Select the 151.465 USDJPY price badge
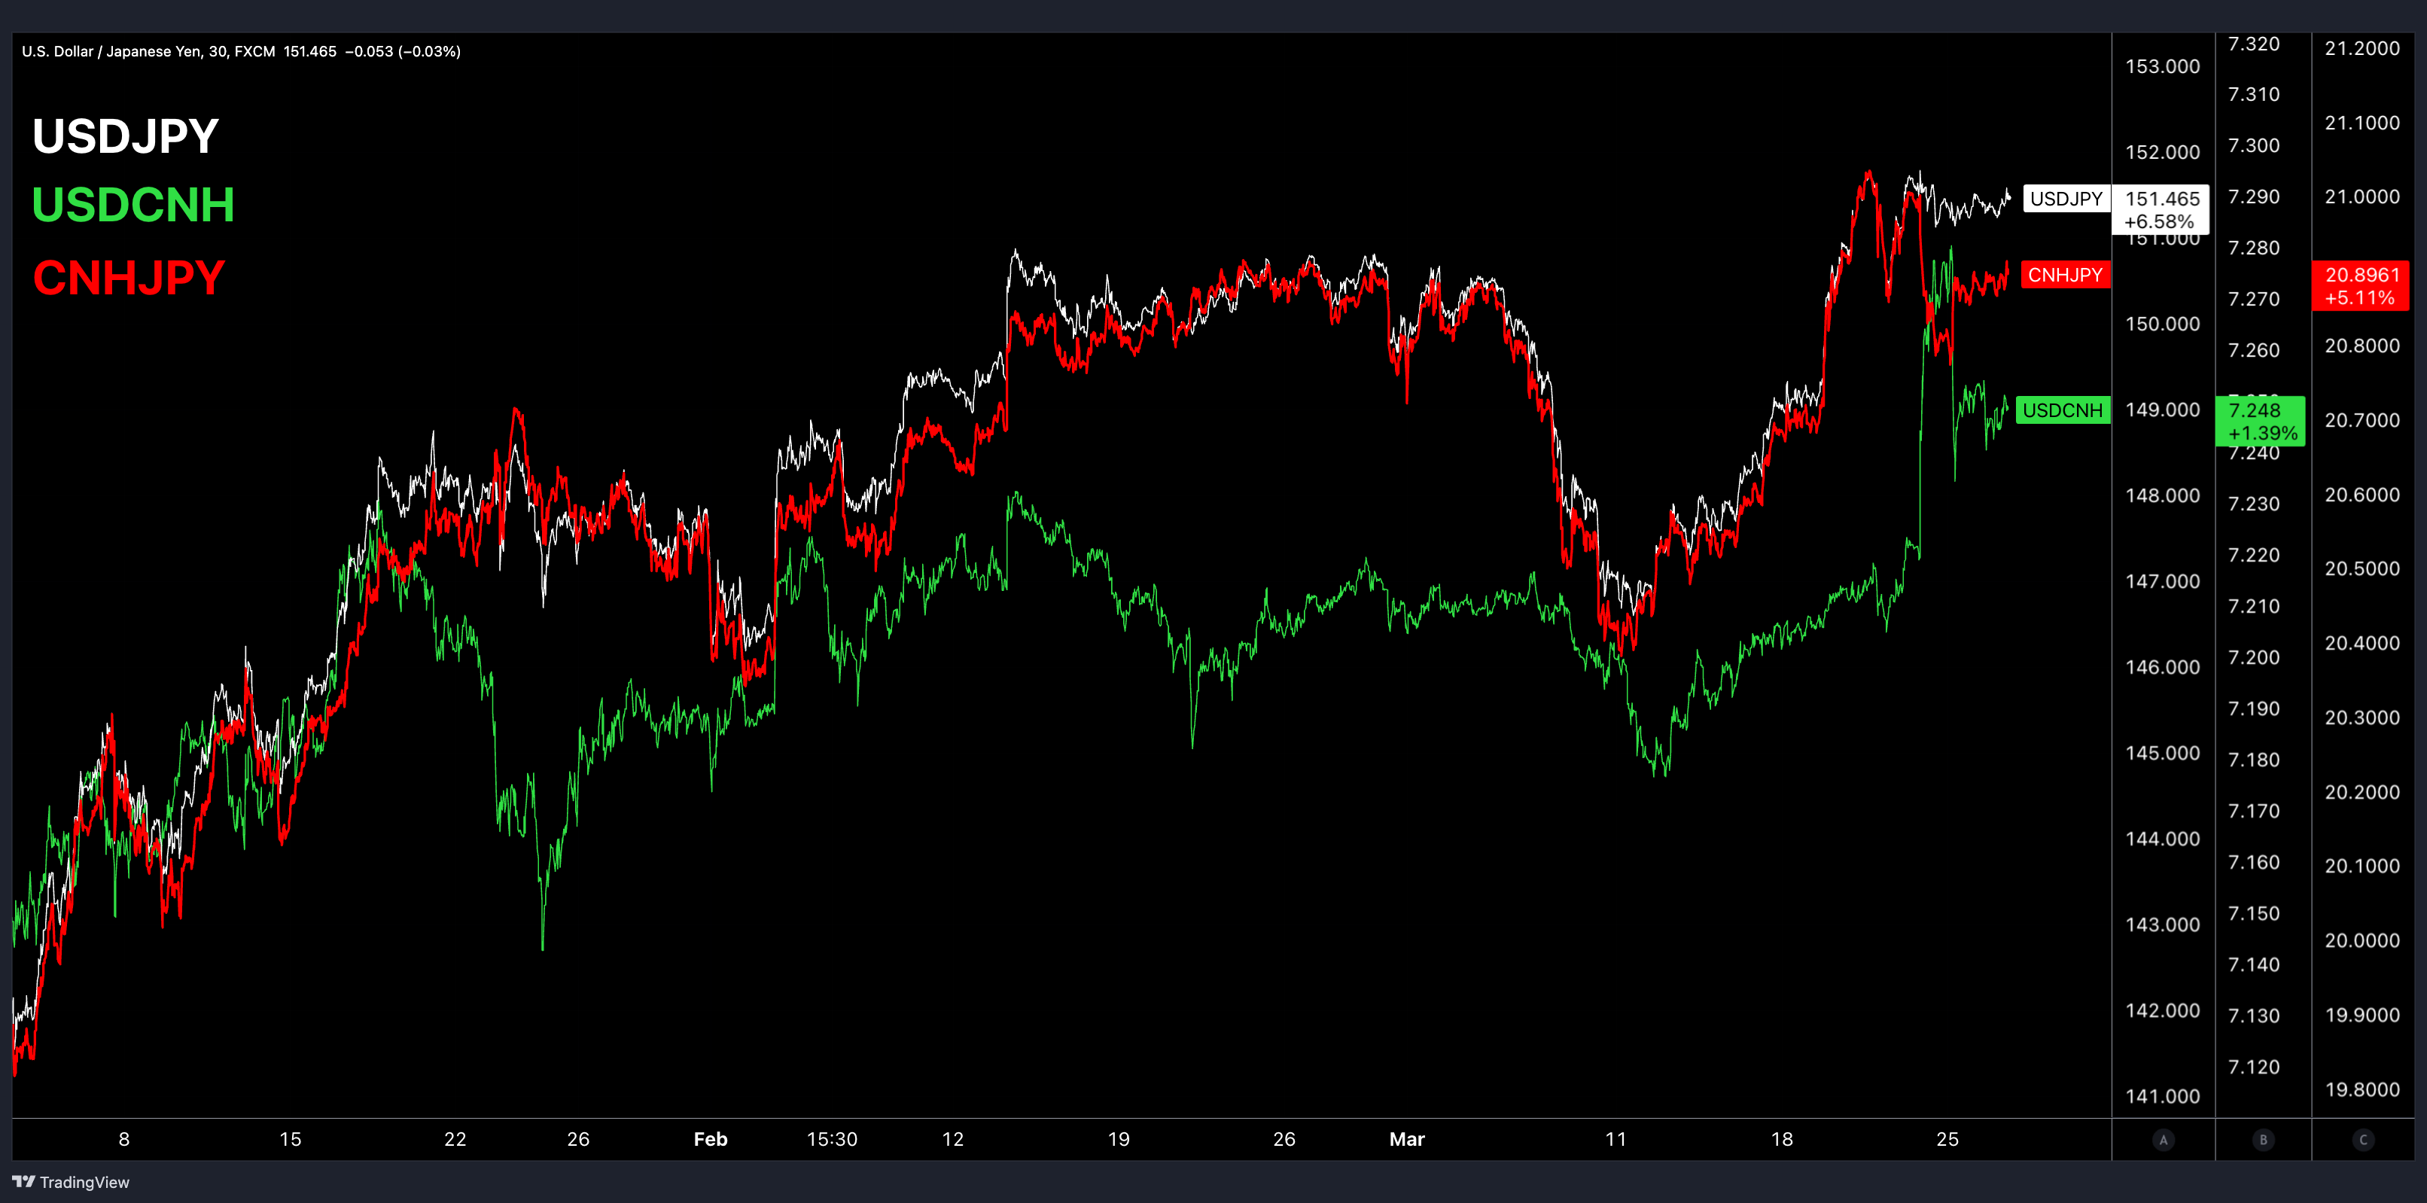 pos(2161,209)
